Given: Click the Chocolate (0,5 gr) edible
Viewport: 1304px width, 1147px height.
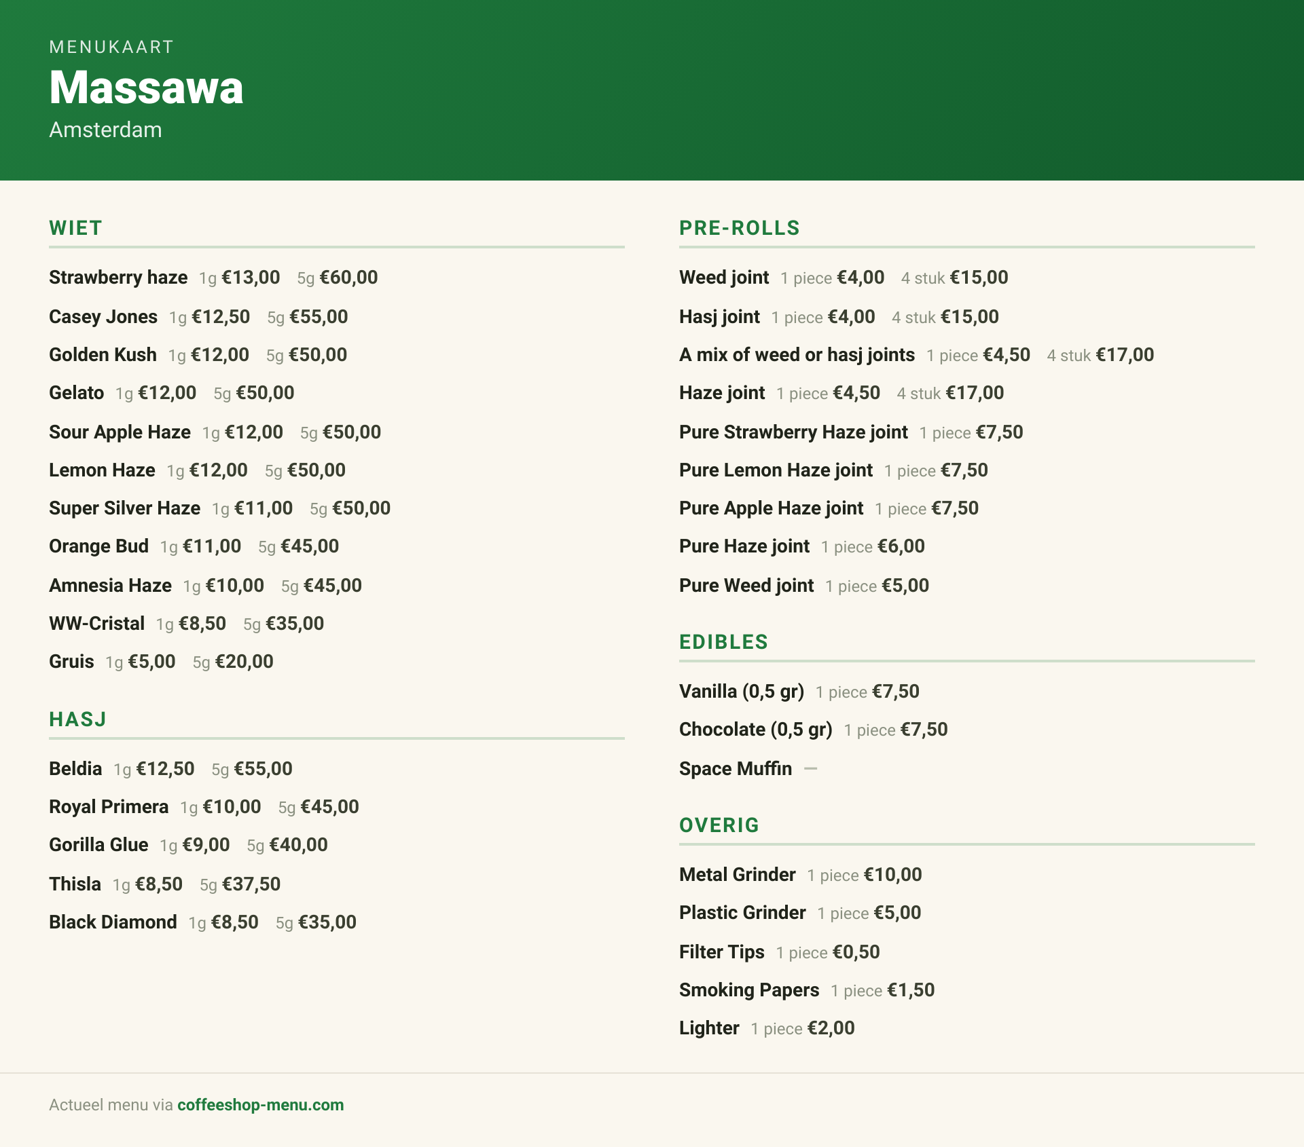Looking at the screenshot, I should tap(756, 730).
